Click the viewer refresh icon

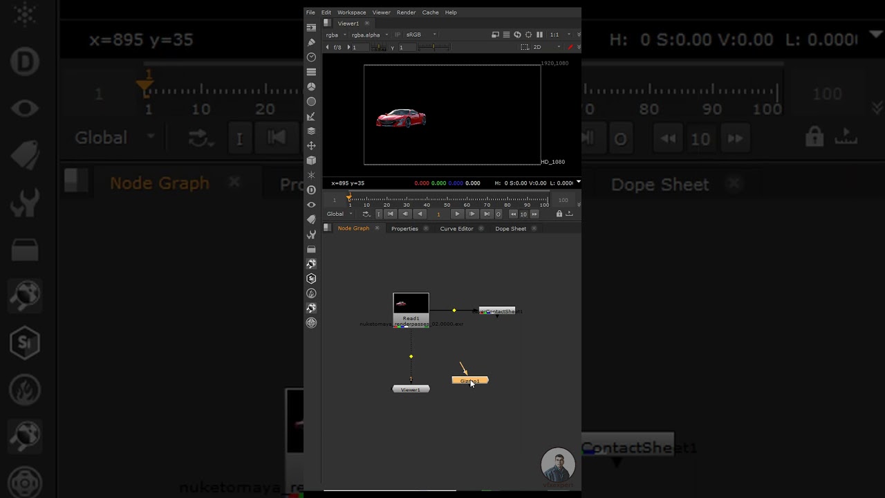tap(517, 35)
